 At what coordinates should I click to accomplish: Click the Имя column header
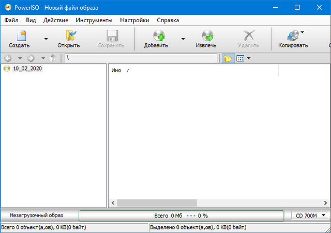pyautogui.click(x=116, y=70)
